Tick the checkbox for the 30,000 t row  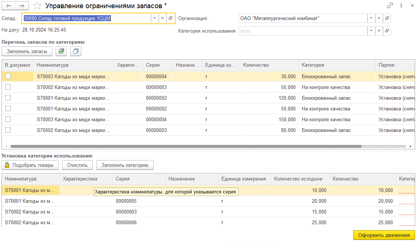pyautogui.click(x=8, y=76)
